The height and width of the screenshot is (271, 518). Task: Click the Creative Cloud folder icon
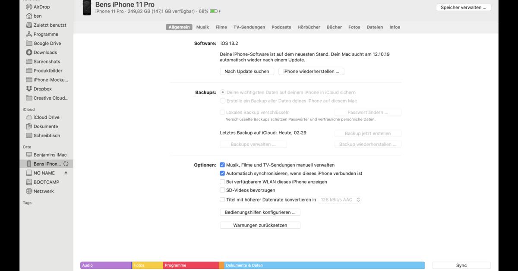point(29,98)
